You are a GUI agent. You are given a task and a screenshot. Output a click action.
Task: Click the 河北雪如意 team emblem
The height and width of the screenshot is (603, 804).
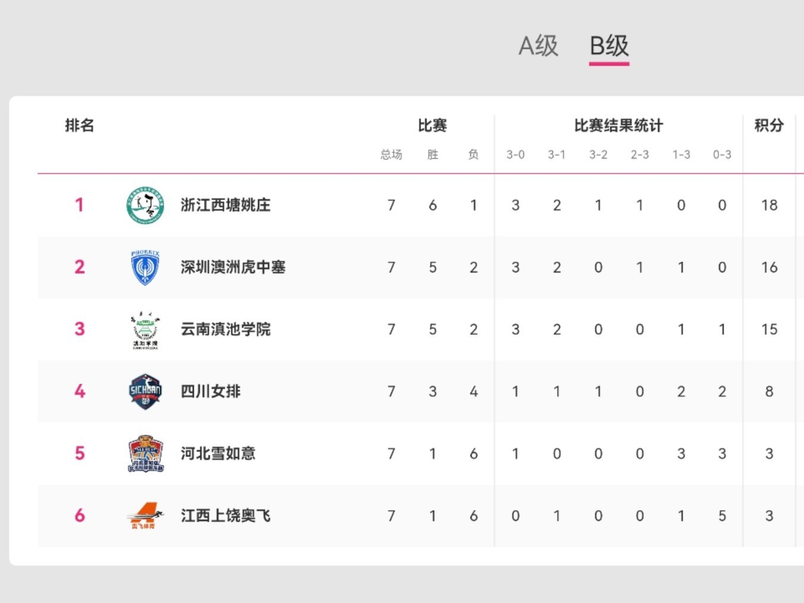click(145, 453)
